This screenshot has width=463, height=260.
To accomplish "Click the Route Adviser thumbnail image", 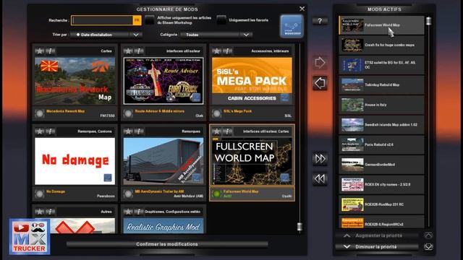I will [163, 81].
